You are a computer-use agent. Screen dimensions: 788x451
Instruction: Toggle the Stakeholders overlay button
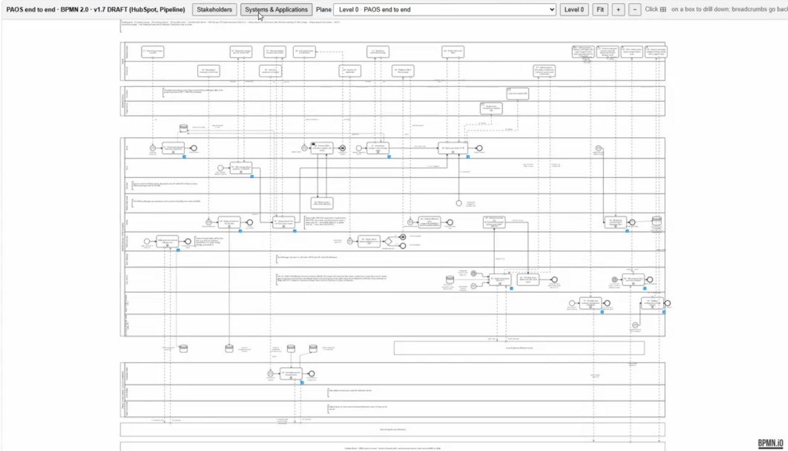tap(215, 9)
